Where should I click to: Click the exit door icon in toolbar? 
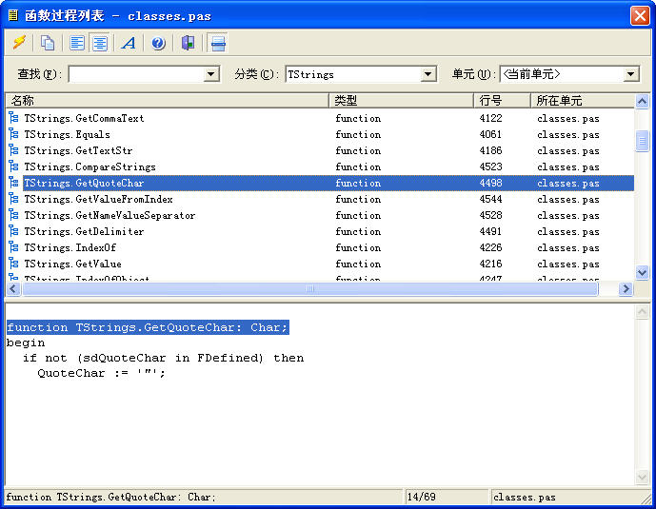tap(188, 43)
